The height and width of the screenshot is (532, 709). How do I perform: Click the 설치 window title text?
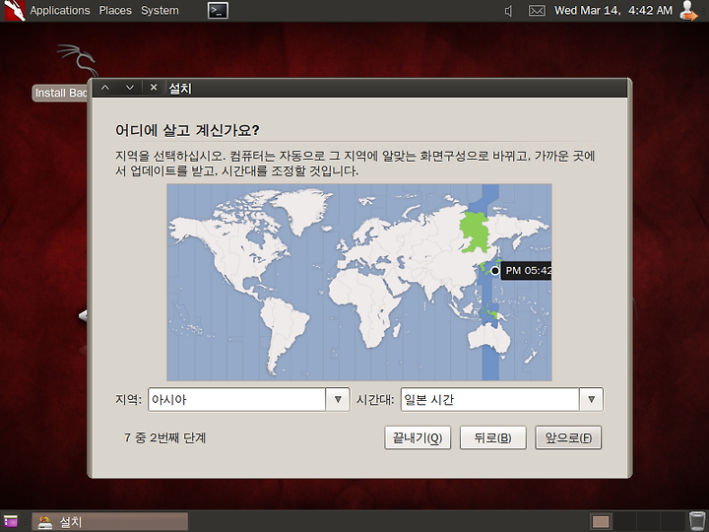[180, 89]
